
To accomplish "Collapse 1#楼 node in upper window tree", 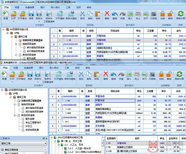I will (8, 33).
